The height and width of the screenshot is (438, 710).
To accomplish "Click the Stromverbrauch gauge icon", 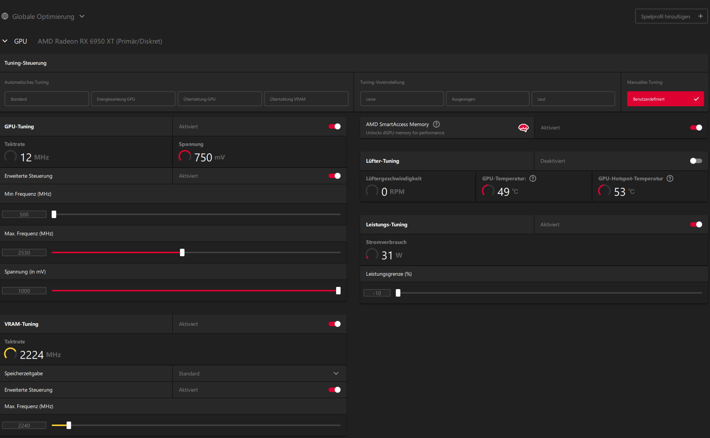I will (372, 254).
